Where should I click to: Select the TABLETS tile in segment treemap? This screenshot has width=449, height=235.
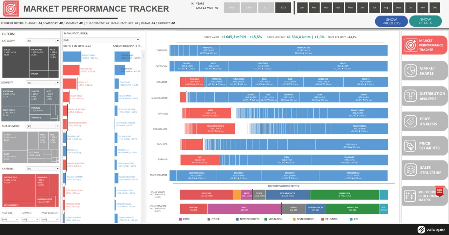(x=38, y=97)
